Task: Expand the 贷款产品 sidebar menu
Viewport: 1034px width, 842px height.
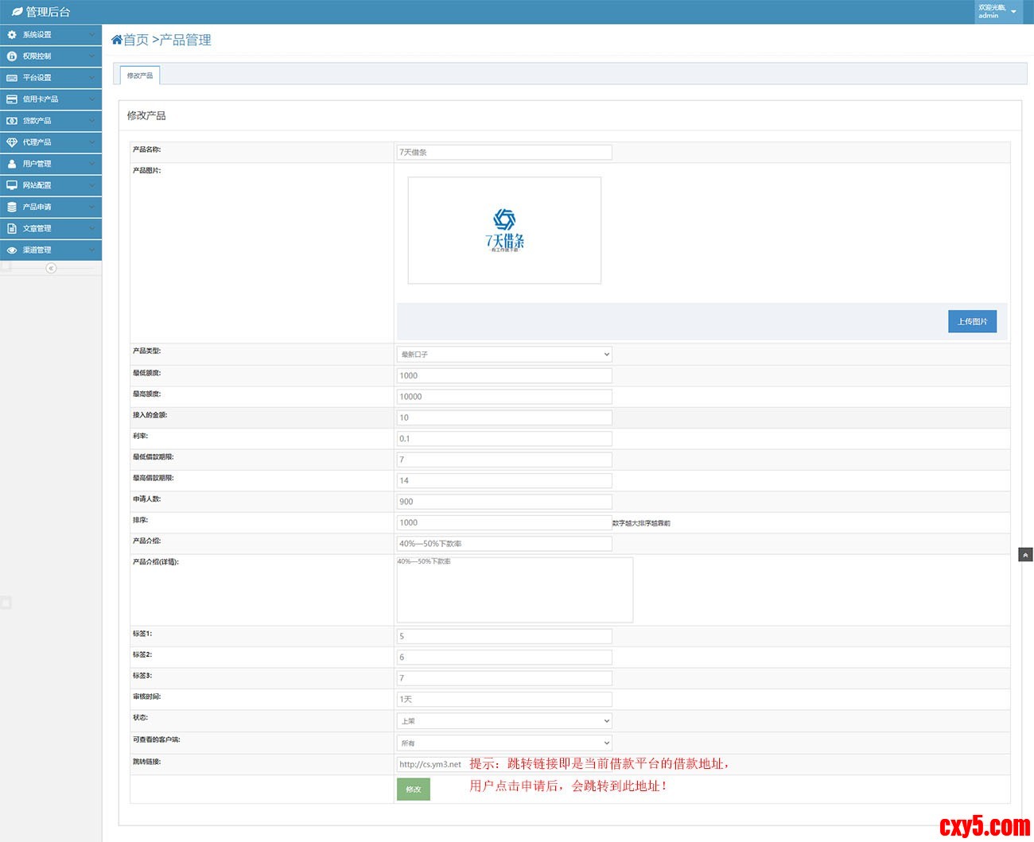Action: coord(51,121)
